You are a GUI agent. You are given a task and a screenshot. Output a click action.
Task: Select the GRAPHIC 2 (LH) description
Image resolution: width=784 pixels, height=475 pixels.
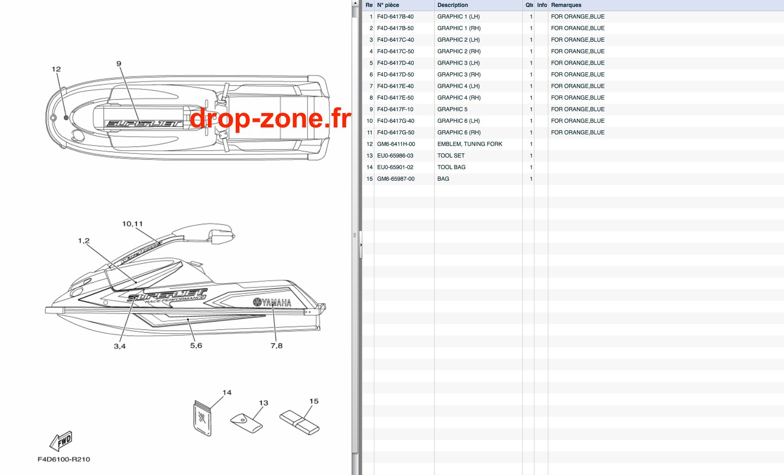(x=458, y=40)
